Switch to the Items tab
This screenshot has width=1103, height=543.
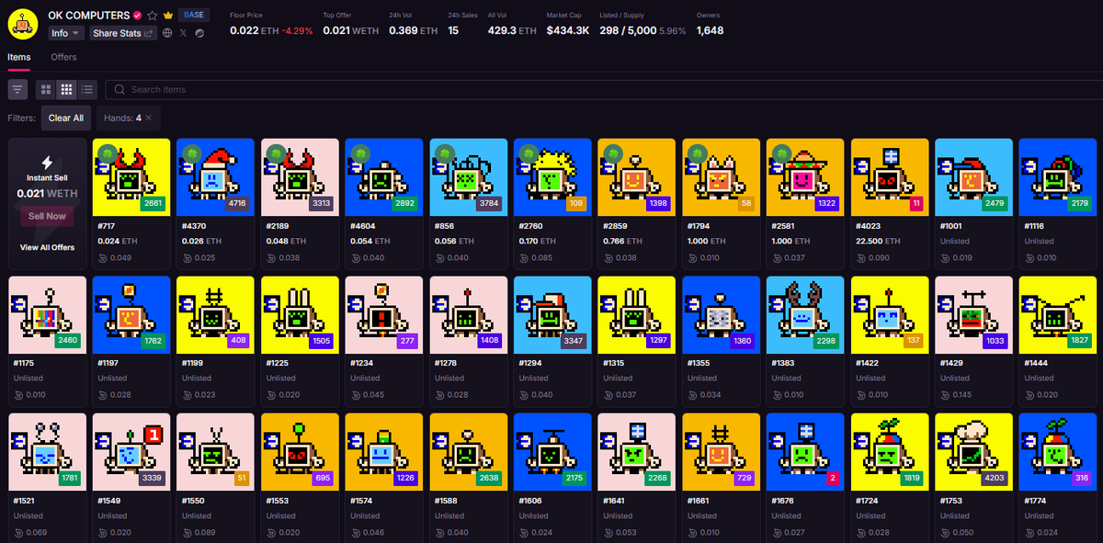[x=19, y=57]
